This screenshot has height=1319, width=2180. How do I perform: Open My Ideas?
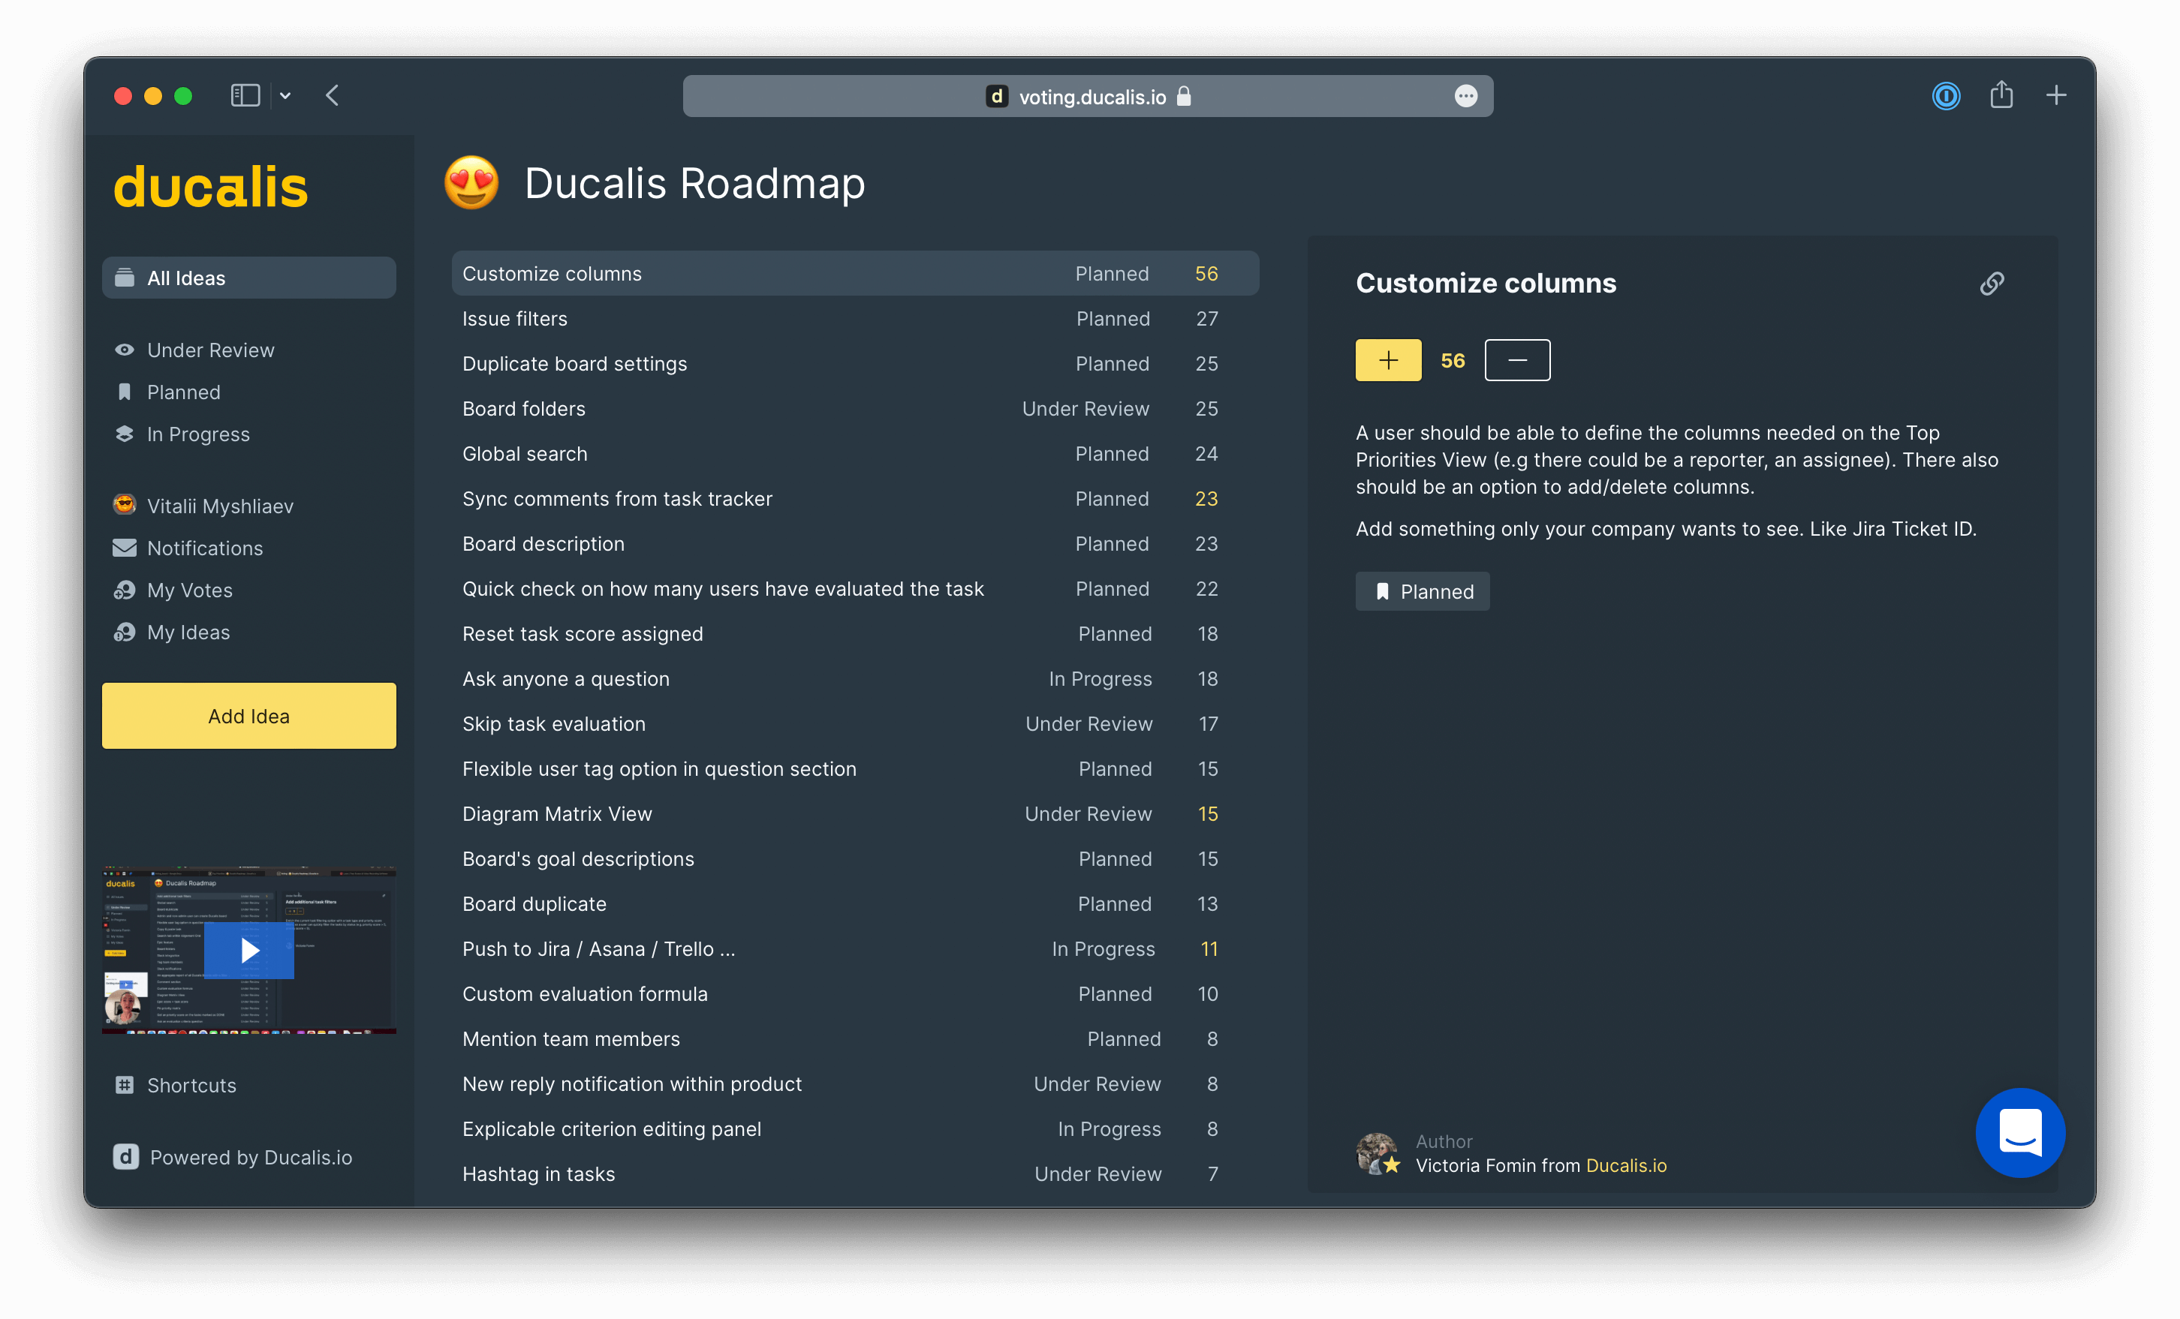coord(188,632)
